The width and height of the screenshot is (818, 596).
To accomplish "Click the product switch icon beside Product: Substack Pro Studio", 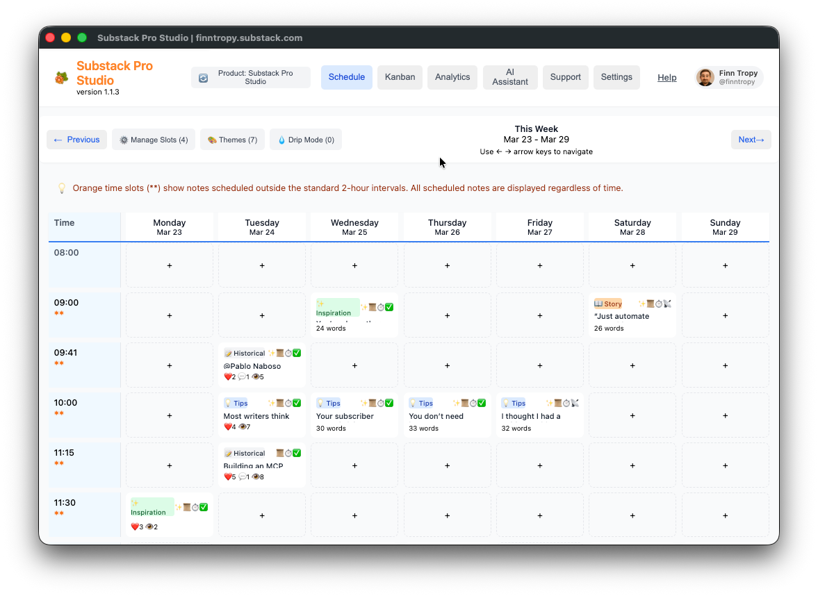I will coord(204,78).
